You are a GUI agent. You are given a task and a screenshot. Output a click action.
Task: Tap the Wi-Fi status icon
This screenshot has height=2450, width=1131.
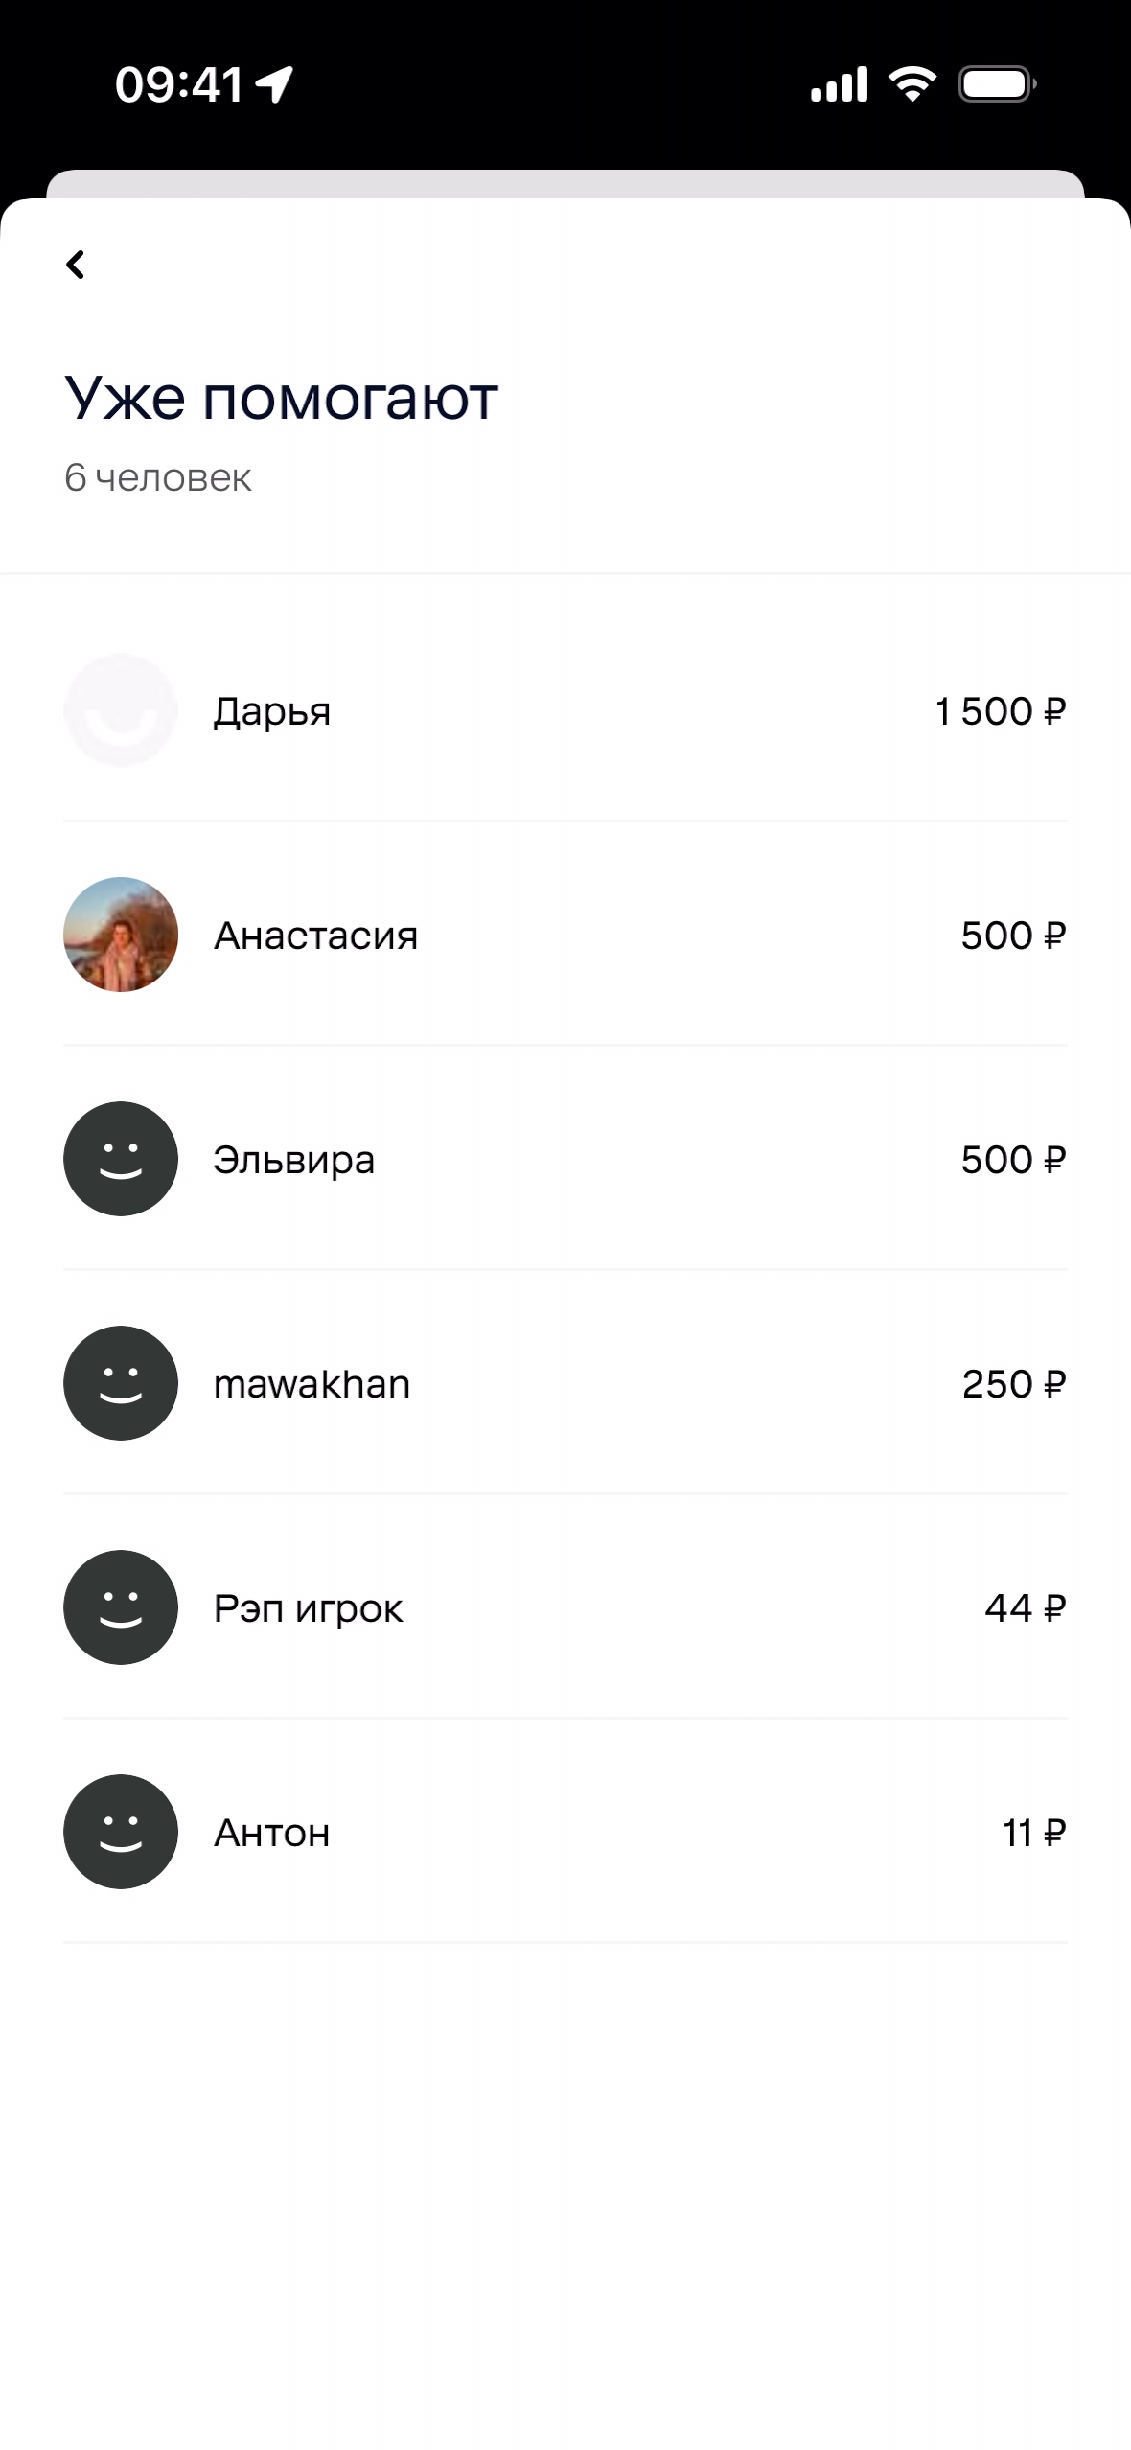click(912, 84)
